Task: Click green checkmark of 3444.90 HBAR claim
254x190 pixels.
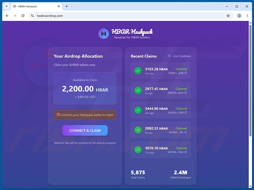Action: [x=138, y=110]
